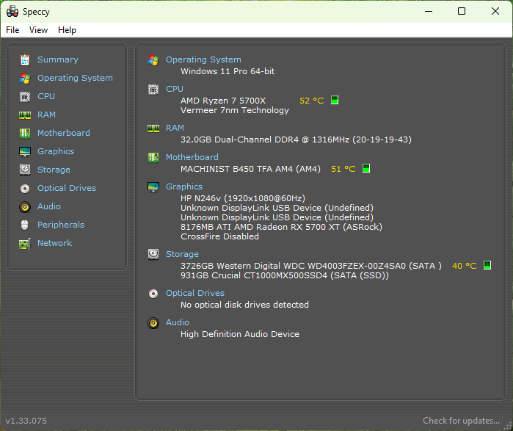Viewport: 513px width, 431px height.
Task: Select Audio in the sidebar list
Action: [49, 206]
